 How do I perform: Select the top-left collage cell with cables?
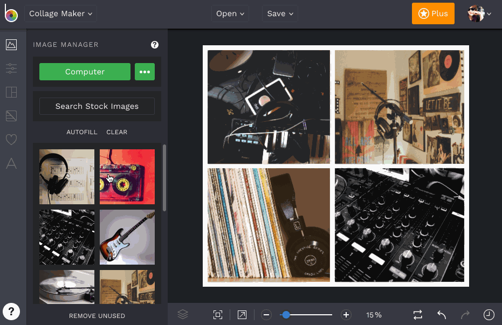[269, 107]
